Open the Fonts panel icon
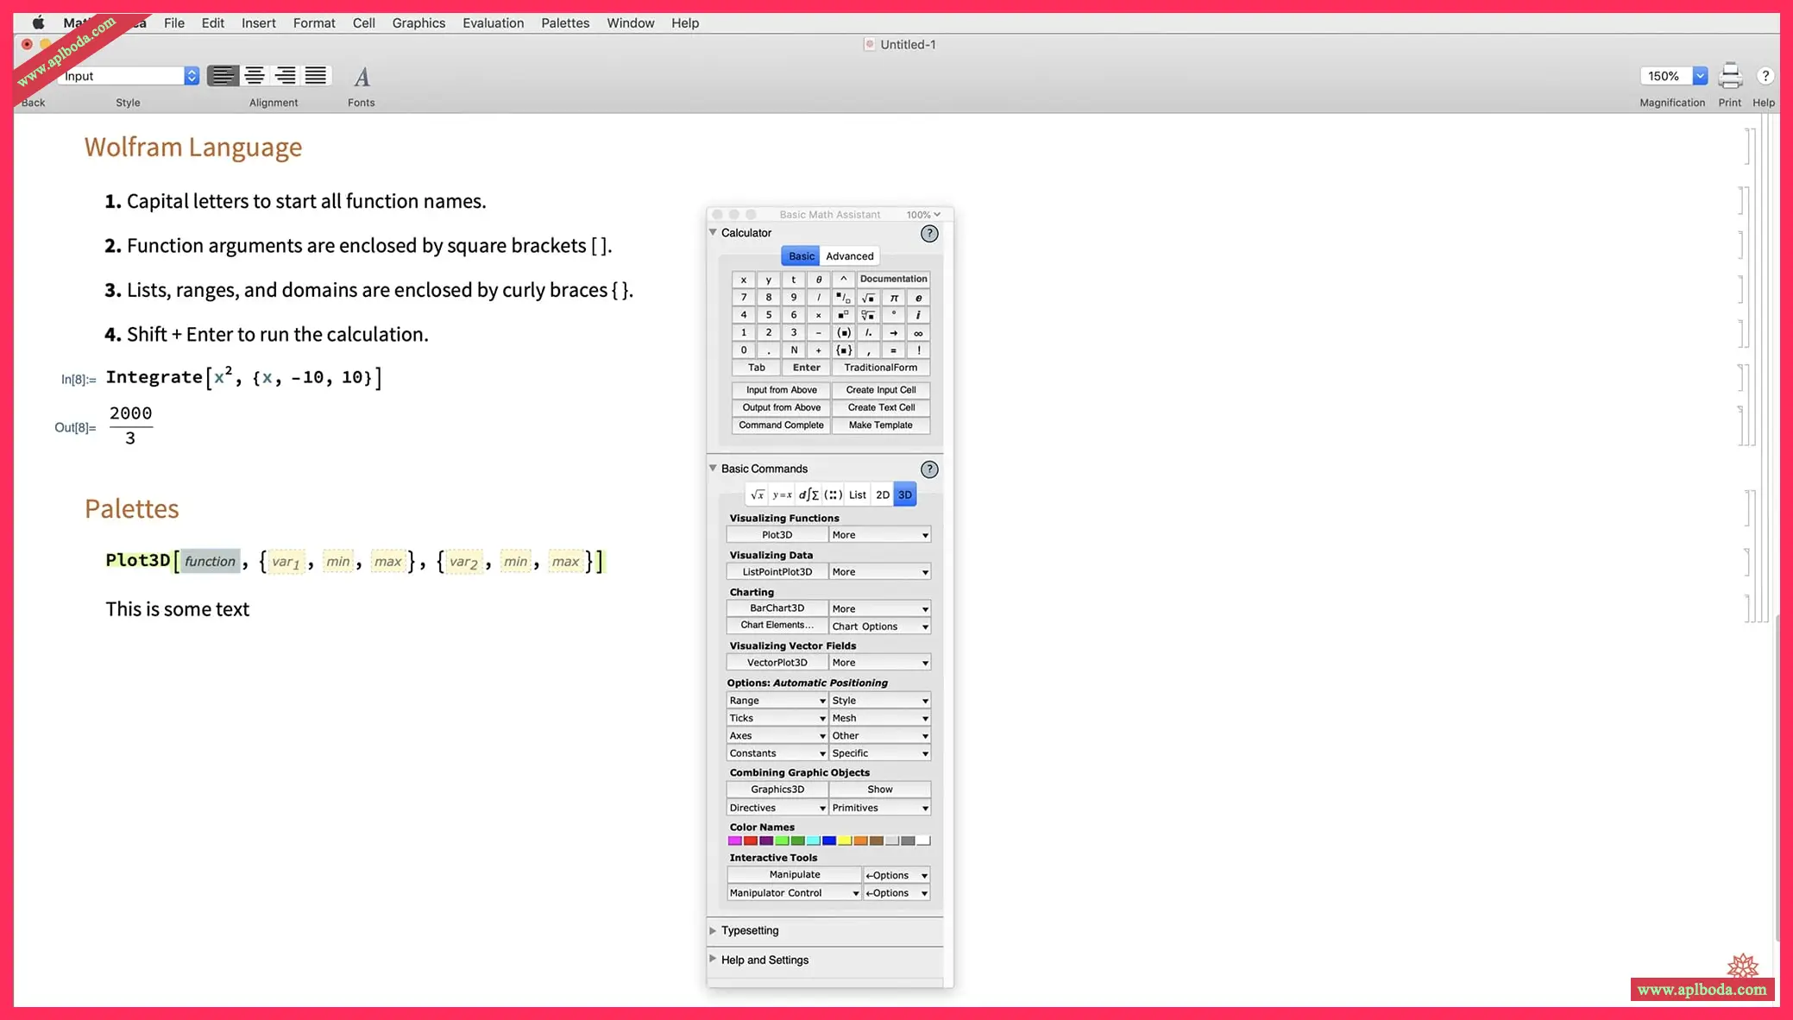Screen dimensions: 1793x1020 [362, 77]
